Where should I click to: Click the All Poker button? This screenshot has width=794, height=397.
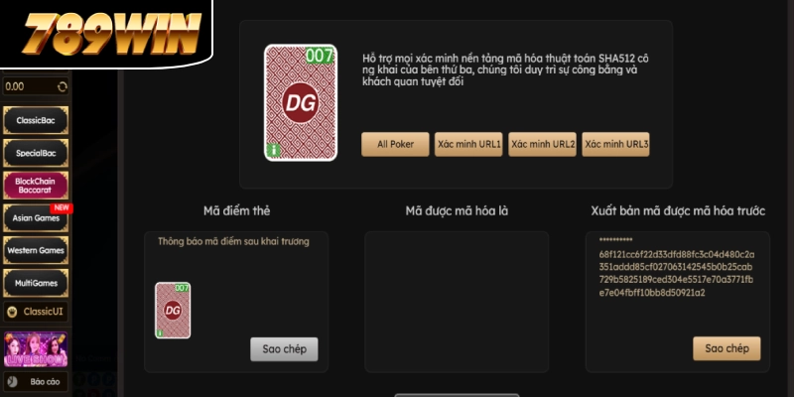395,144
